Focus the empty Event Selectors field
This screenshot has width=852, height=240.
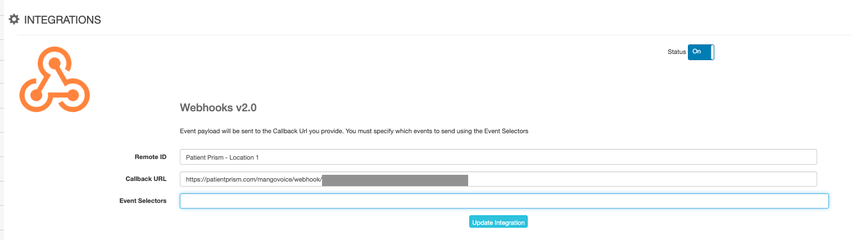[504, 201]
